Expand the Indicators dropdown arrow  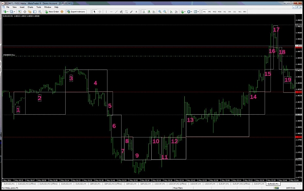point(185,12)
